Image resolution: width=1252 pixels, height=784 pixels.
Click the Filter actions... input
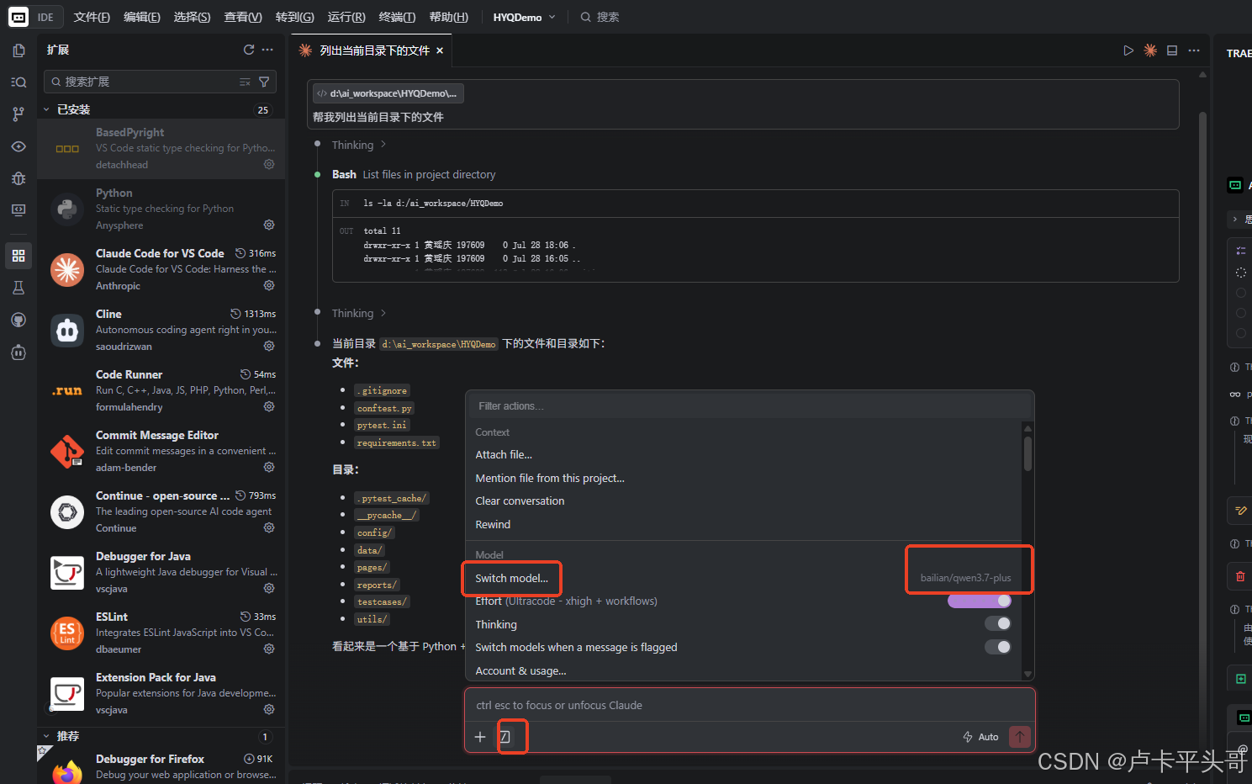[x=750, y=406]
